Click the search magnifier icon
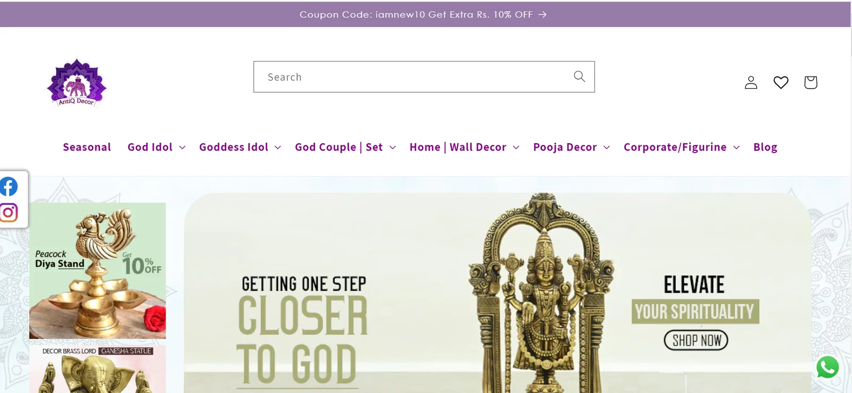The height and width of the screenshot is (393, 852). click(x=579, y=77)
